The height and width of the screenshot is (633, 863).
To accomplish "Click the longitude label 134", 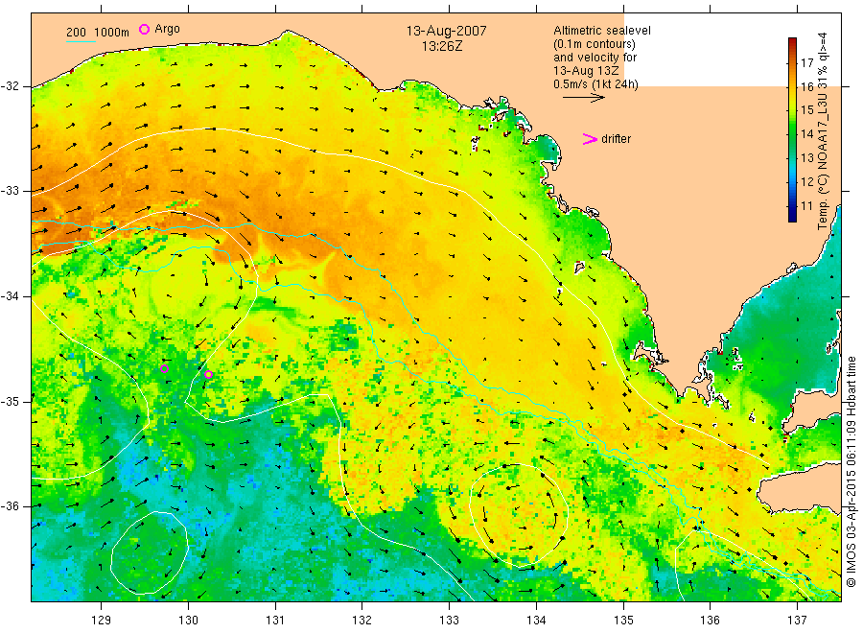I will click(x=536, y=621).
